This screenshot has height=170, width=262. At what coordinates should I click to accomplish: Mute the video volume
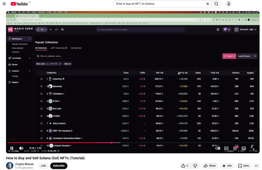[x=21, y=148]
